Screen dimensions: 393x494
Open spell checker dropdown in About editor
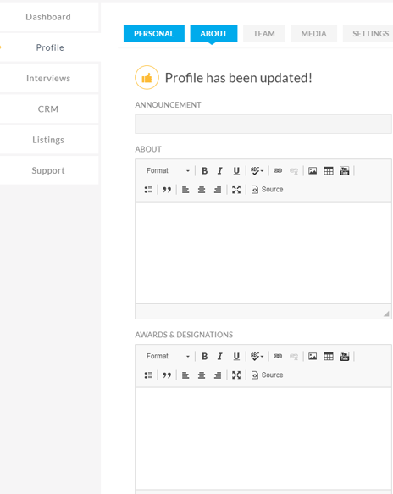pyautogui.click(x=257, y=171)
